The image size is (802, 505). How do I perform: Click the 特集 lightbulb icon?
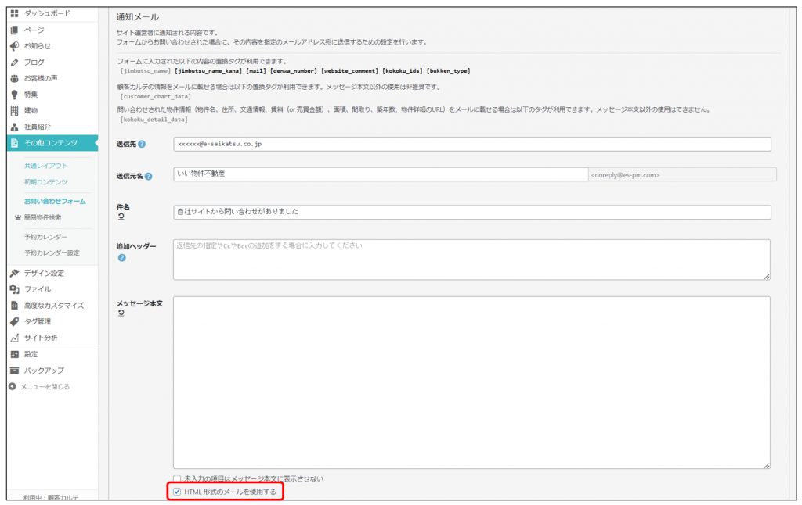point(14,94)
